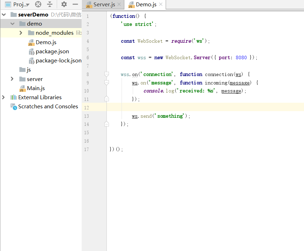Hide the Project panel with minus icon
This screenshot has height=251, width=304.
[75, 4]
